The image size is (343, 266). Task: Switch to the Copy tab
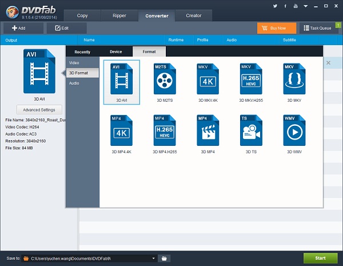[82, 15]
